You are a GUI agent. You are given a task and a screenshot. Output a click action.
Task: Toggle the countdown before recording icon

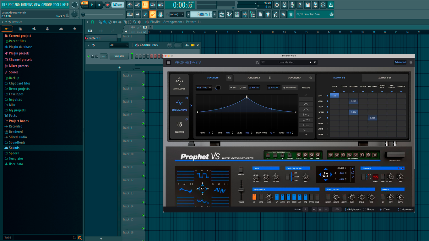pyautogui.click(x=145, y=5)
